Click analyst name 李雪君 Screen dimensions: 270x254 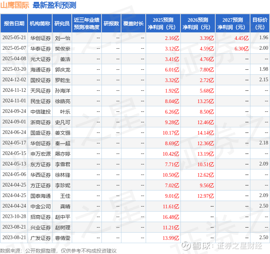coord(62,164)
